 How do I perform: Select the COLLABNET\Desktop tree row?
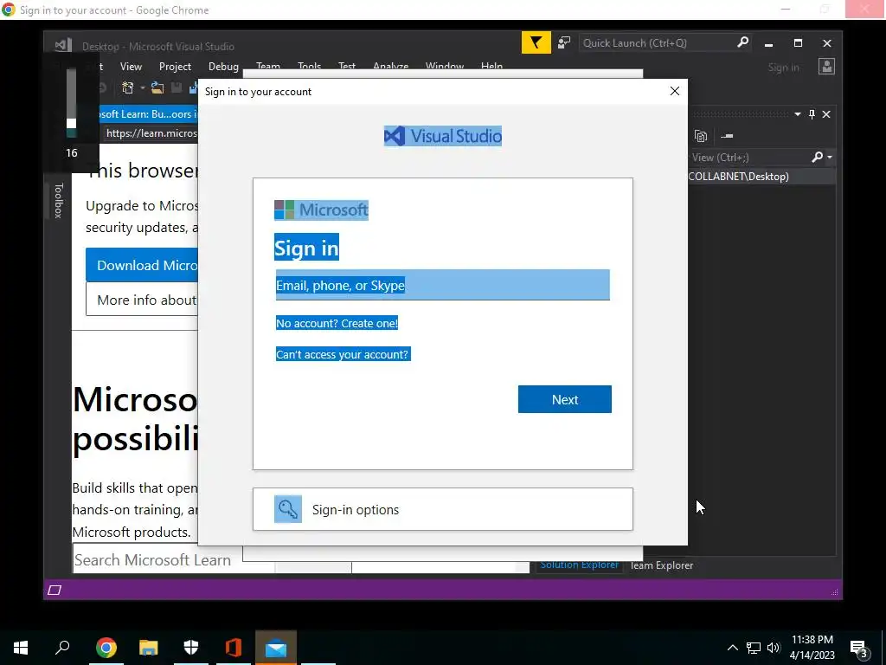point(761,177)
